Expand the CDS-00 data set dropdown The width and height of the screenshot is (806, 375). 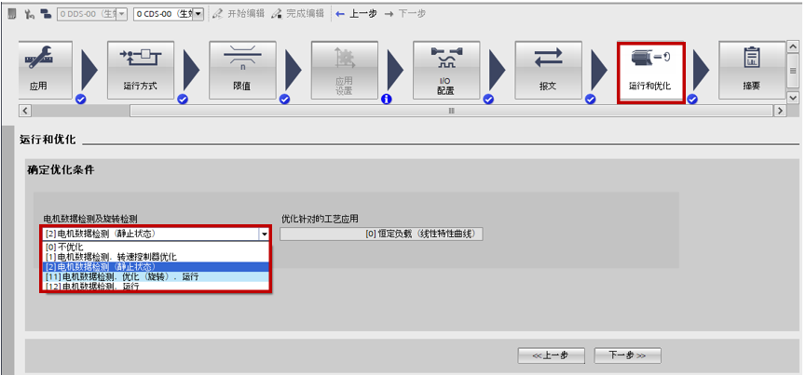(198, 14)
